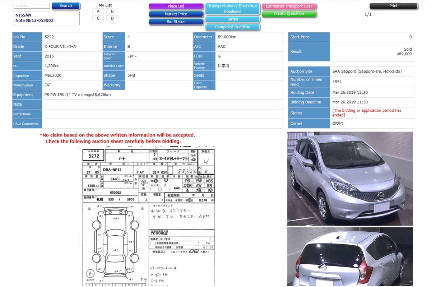The height and width of the screenshot is (287, 431).
Task: Select My List box B
Action: [112, 11]
